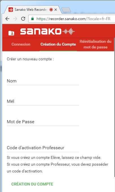Click the CRÉATION DU COMPTE button
This screenshot has height=192, width=115.
(32, 184)
